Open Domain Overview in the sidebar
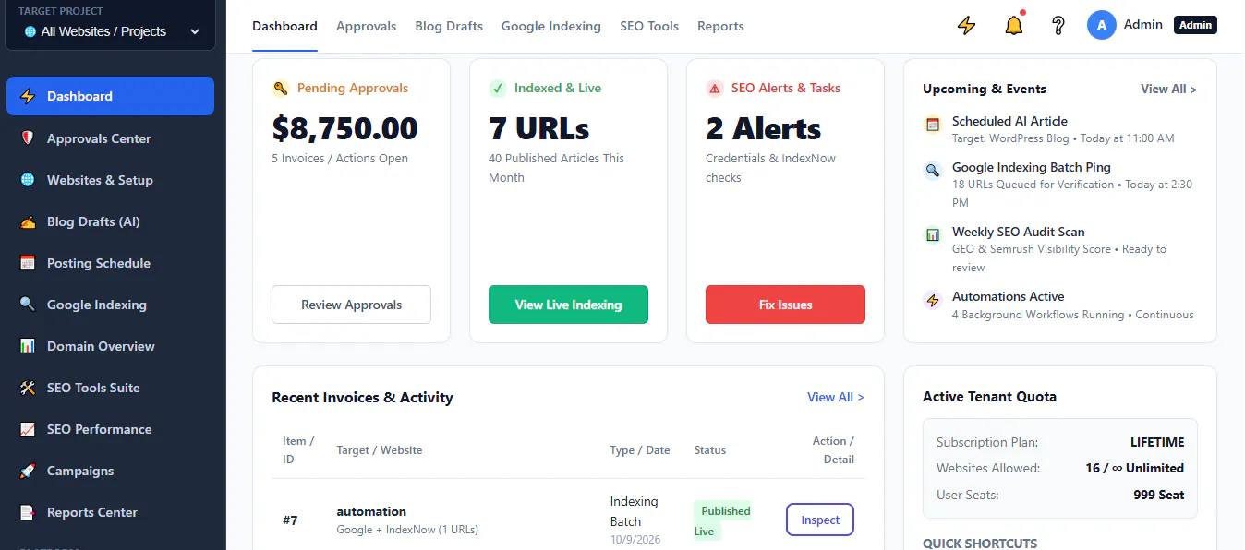Screen dimensions: 1245x550 point(110,346)
